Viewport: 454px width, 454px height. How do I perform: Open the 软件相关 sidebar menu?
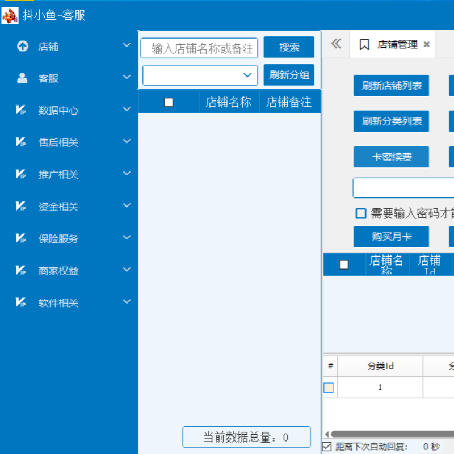(69, 303)
